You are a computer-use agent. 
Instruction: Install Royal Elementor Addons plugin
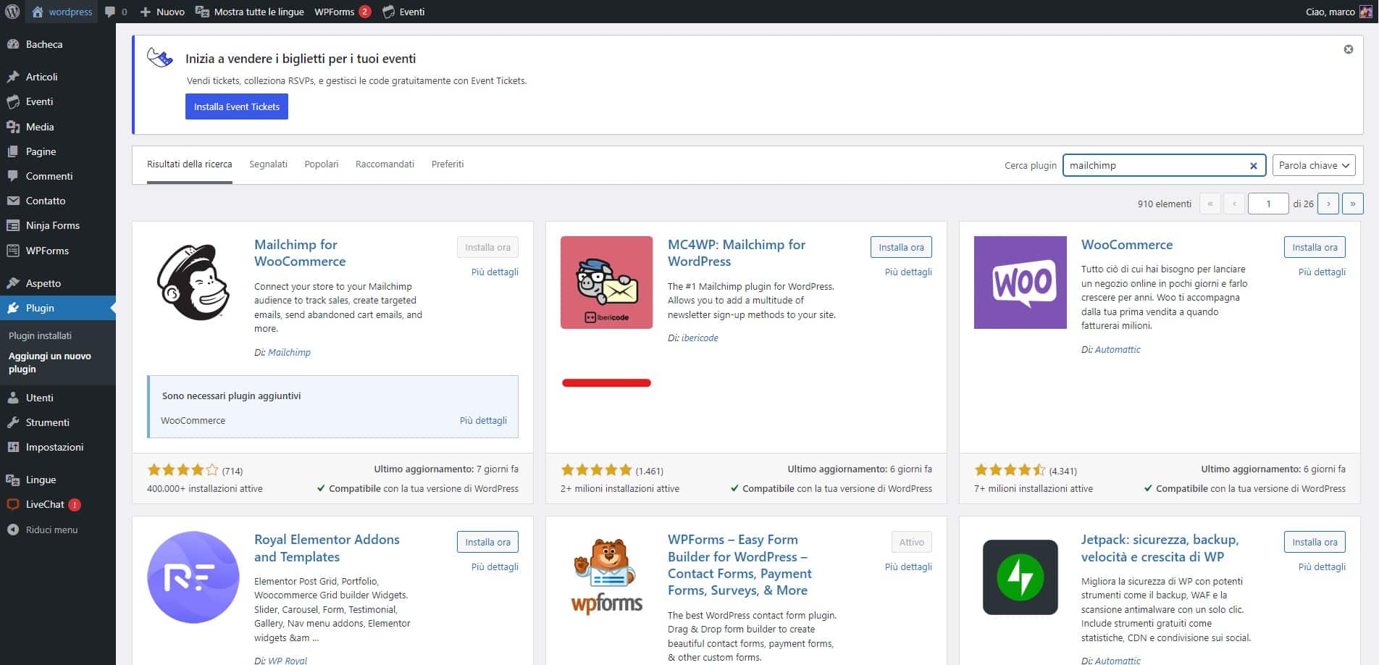click(x=487, y=542)
